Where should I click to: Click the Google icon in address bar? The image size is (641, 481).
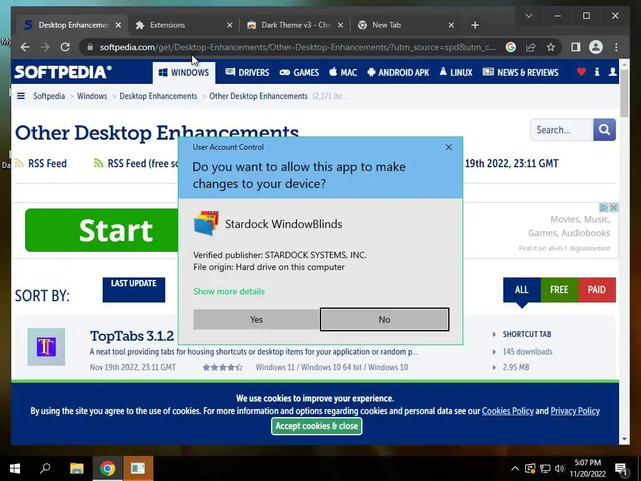[x=511, y=47]
